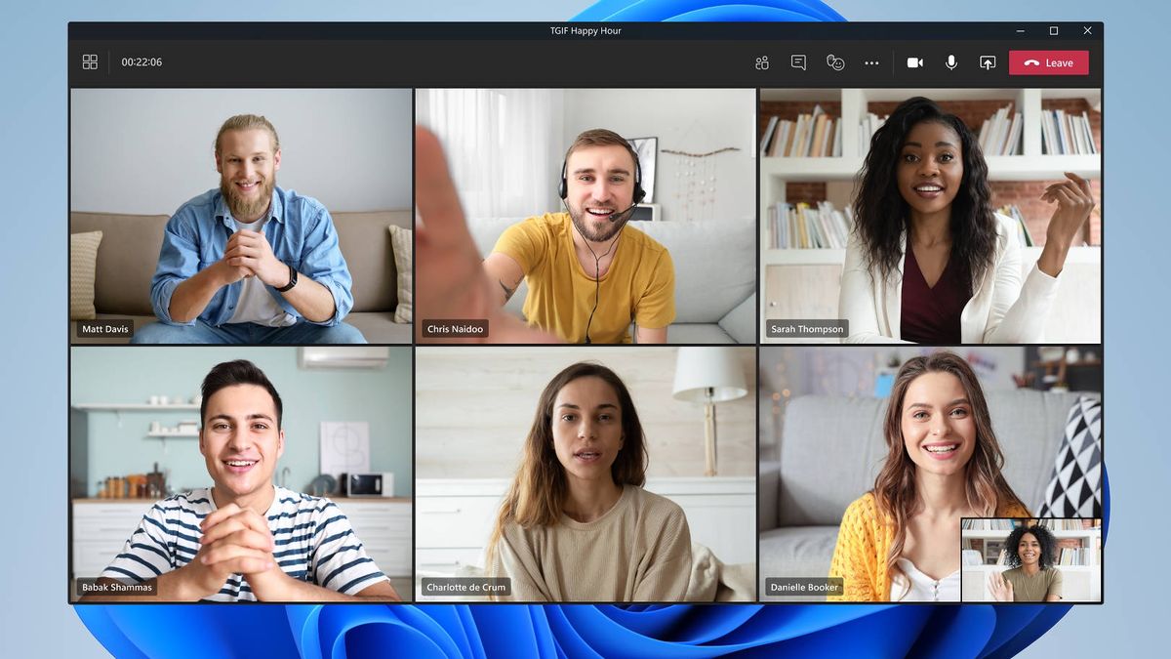Select Chris Naidoo's video tile

tap(585, 216)
